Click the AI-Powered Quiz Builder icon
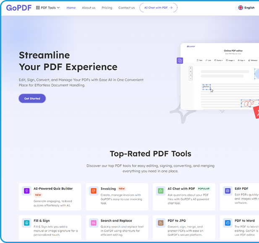The width and height of the screenshot is (259, 243). tap(26, 191)
